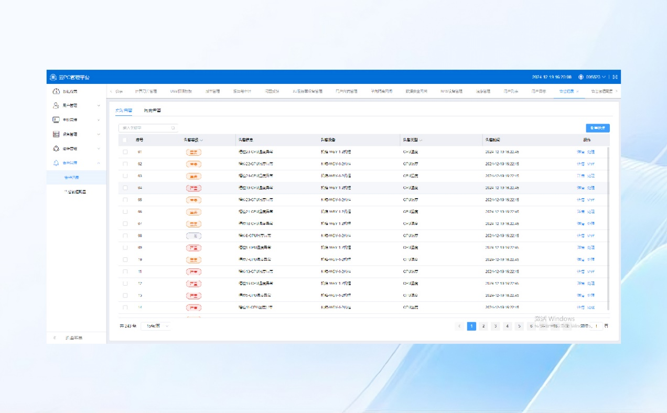Click the alarm timestamp in row 02
667x413 pixels.
(502, 164)
